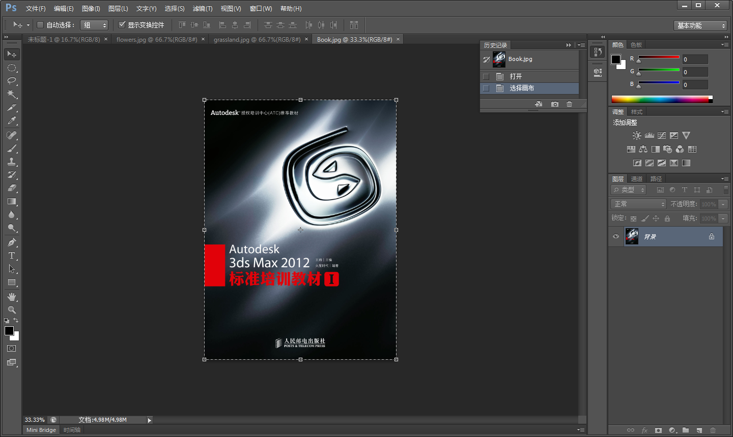
Task: Add a Levels adjustment layer
Action: click(650, 136)
